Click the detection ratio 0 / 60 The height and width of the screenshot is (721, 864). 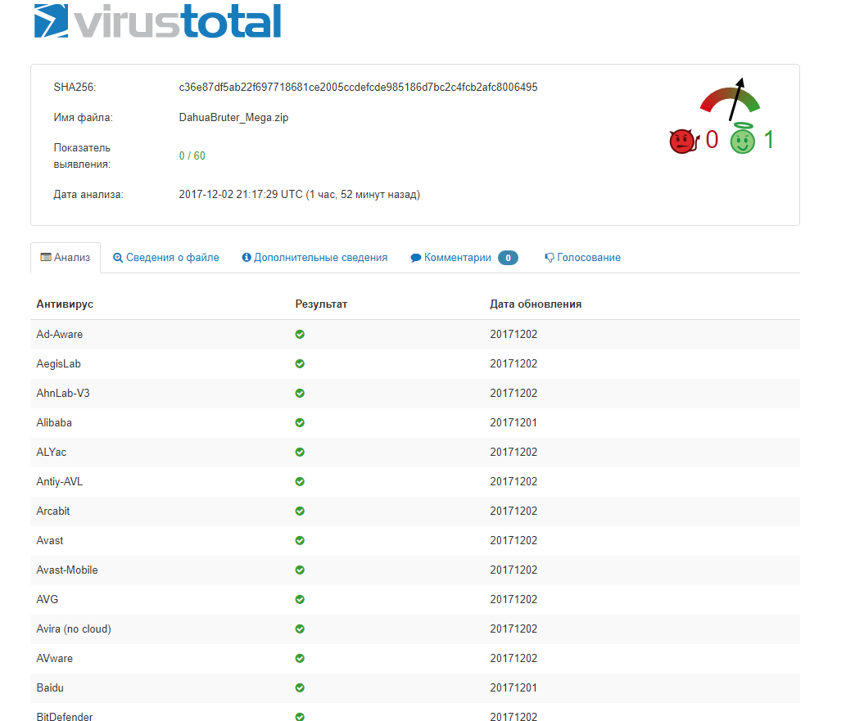(x=192, y=155)
